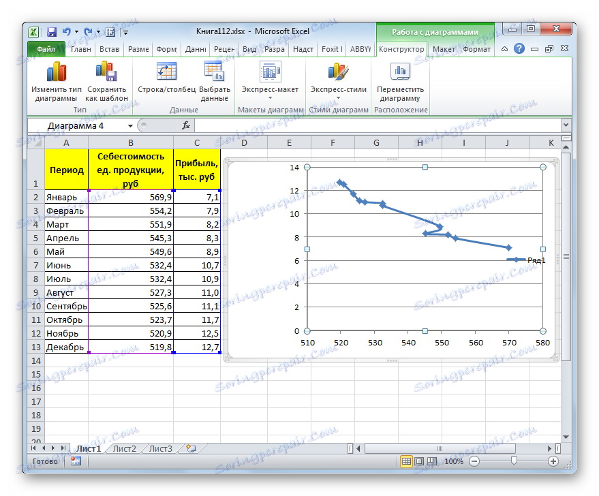The width and height of the screenshot is (599, 496).
Task: Click the 100% zoom level button
Action: pos(453,461)
